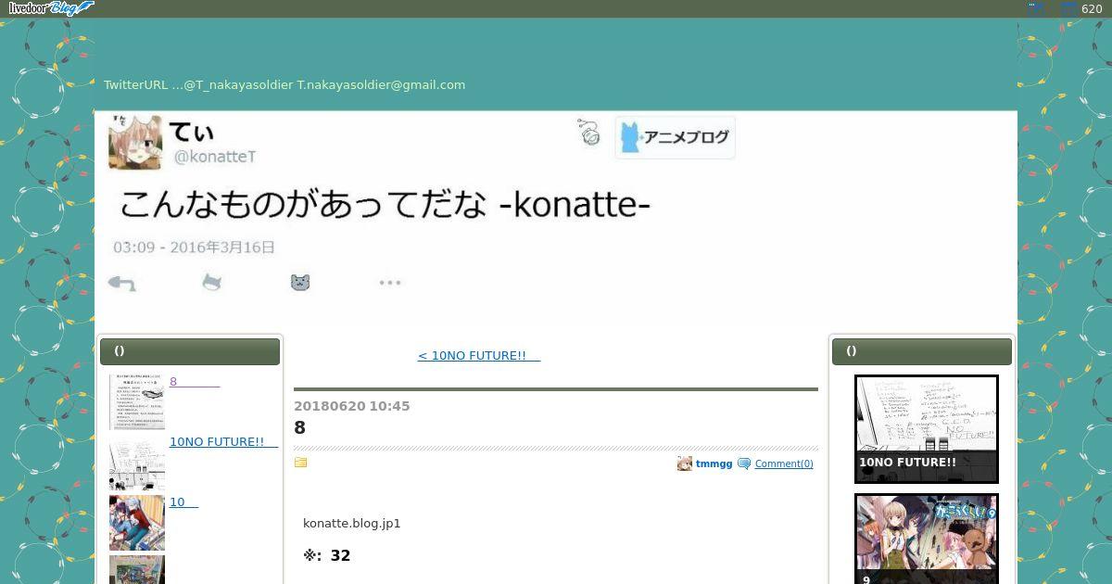Image resolution: width=1112 pixels, height=584 pixels.
Task: Click the tmmgg author avatar icon
Action: (x=685, y=463)
